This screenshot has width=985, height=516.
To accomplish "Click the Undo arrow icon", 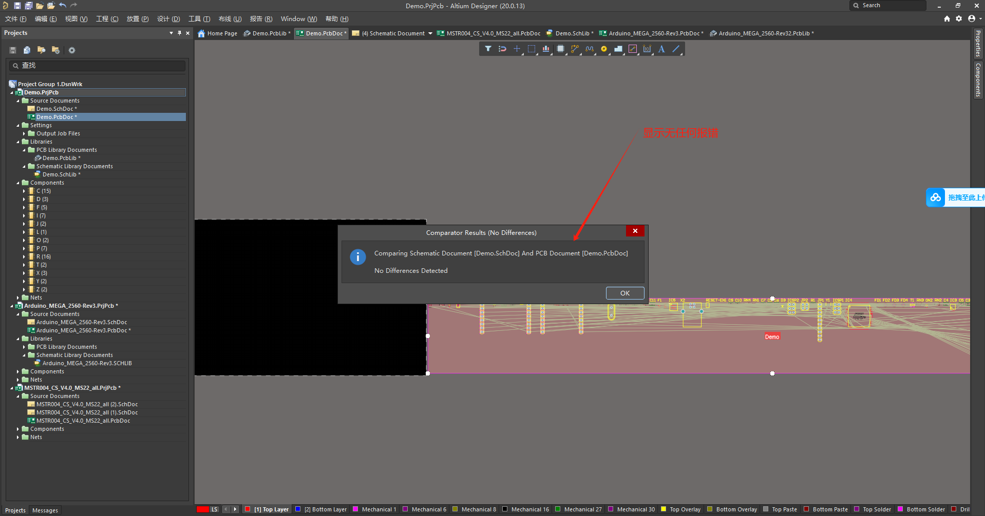I will (x=63, y=6).
